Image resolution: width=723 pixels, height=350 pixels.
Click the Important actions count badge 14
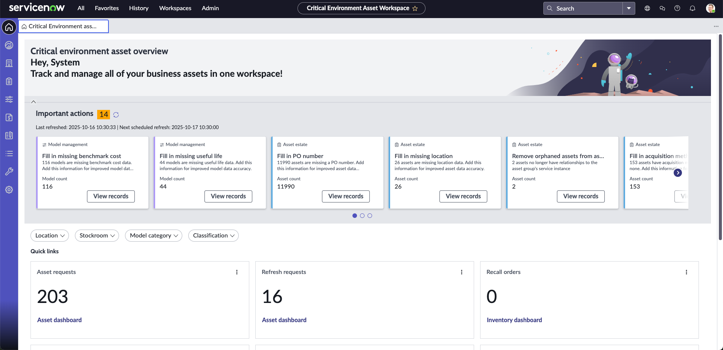point(104,114)
